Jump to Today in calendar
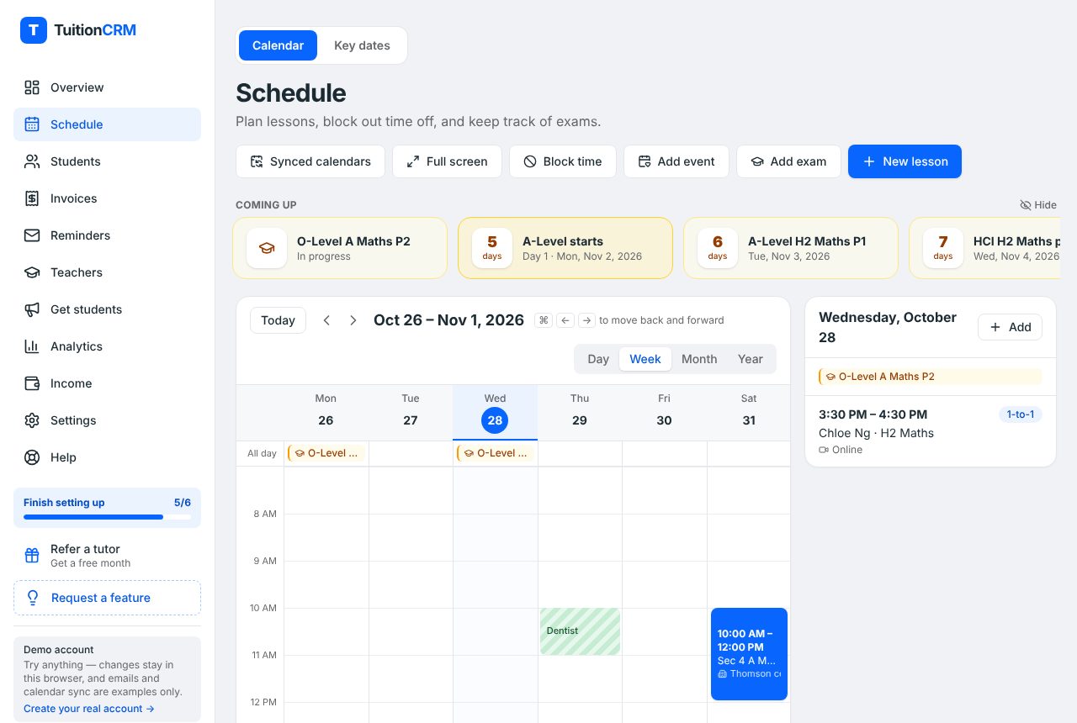The image size is (1077, 723). click(x=278, y=320)
